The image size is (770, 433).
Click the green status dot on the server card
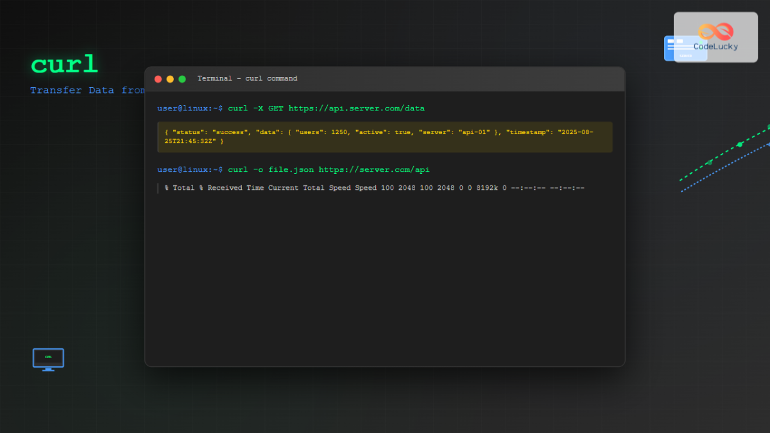coord(701,45)
